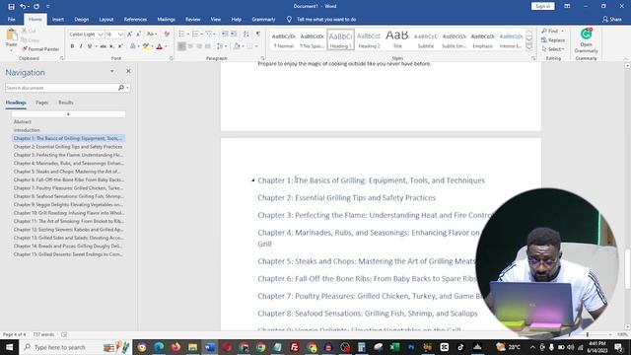Collapse the Chapter 1 heading triangle in the document
The image size is (631, 355).
(253, 180)
